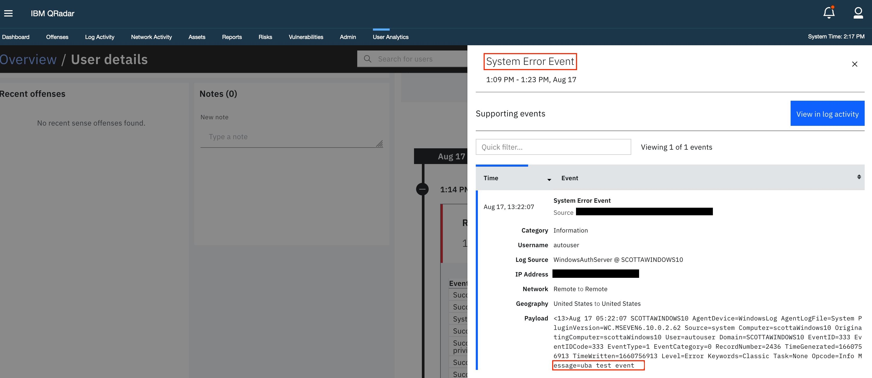872x378 pixels.
Task: Open the Admin tab
Action: (348, 37)
